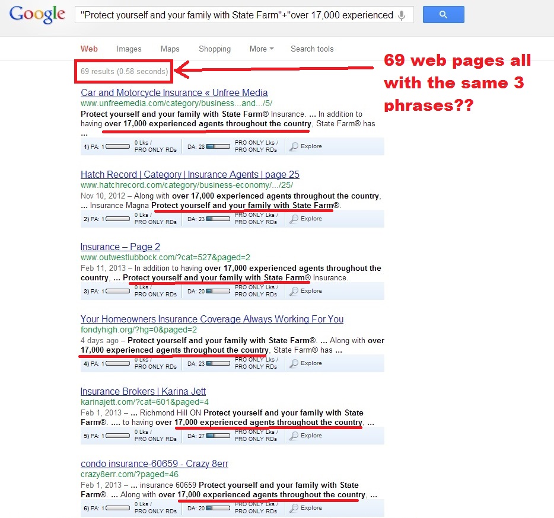Click the karinajett.com URL text

pyautogui.click(x=145, y=402)
